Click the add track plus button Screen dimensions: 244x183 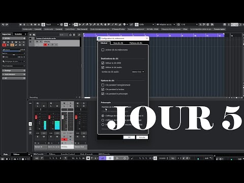[30, 35]
